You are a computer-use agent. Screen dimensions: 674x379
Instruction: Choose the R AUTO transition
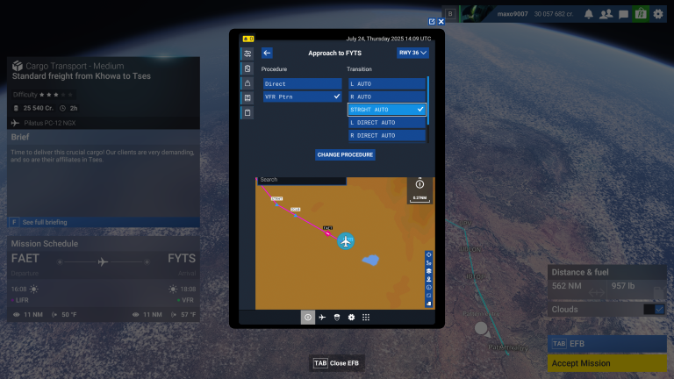[387, 97]
